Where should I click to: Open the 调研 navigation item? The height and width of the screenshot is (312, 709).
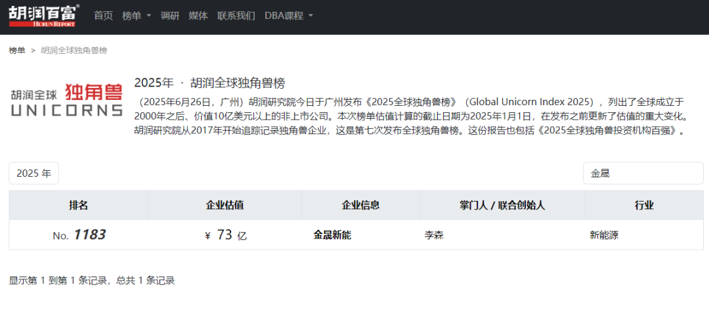coord(170,16)
